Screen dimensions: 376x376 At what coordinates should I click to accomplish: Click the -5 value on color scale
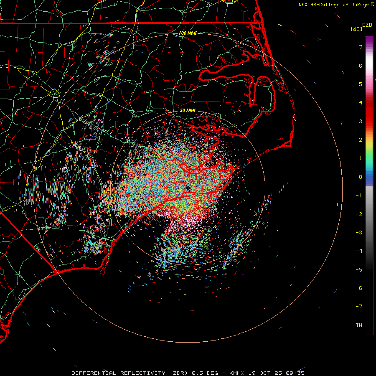(359, 270)
